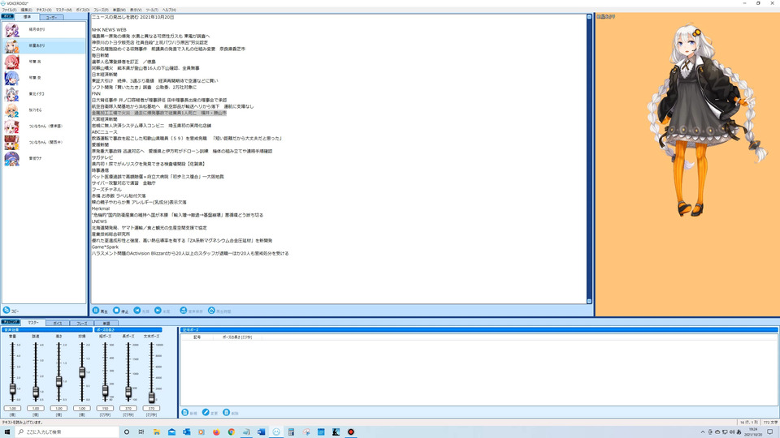
Task: Adjust the 文末ポーズ slider
Action: pos(151,397)
